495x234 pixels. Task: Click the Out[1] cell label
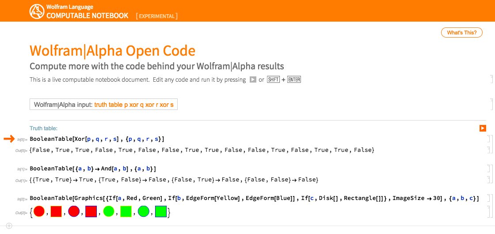tap(22, 181)
